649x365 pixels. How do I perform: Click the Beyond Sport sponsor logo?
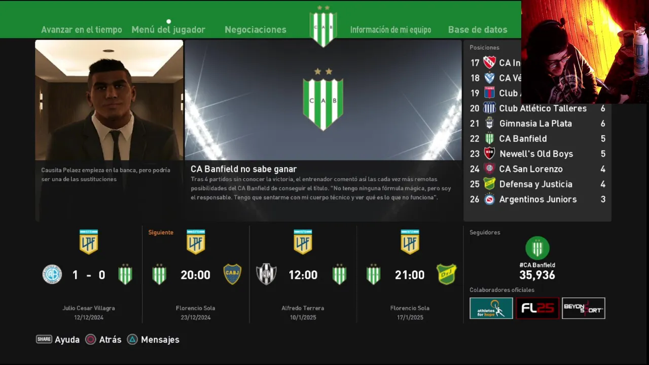(584, 308)
